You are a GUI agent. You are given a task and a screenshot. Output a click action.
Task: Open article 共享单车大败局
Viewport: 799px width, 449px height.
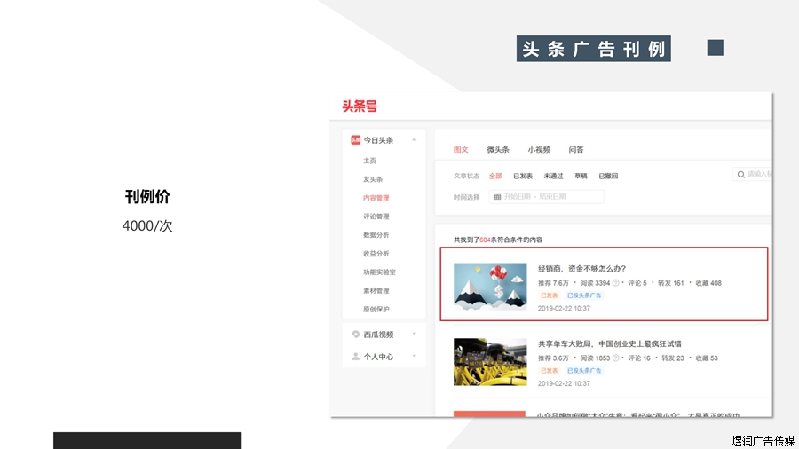[609, 344]
